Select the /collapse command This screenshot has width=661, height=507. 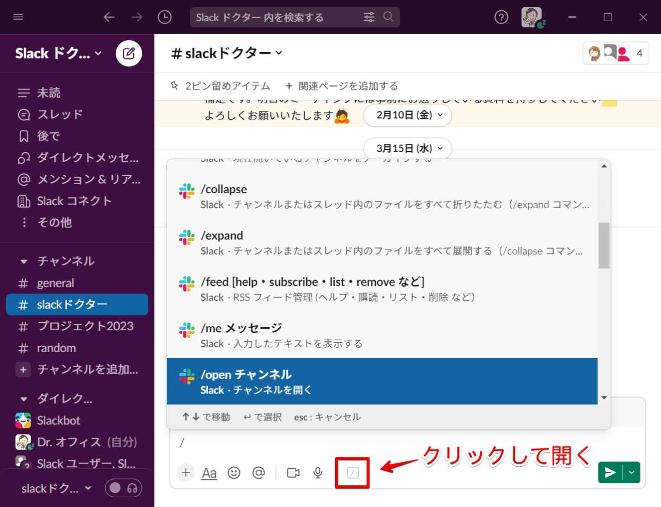[382, 196]
